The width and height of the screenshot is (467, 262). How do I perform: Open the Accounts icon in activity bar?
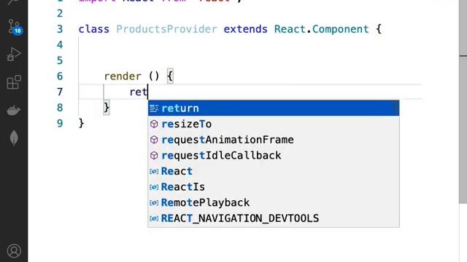(14, 250)
